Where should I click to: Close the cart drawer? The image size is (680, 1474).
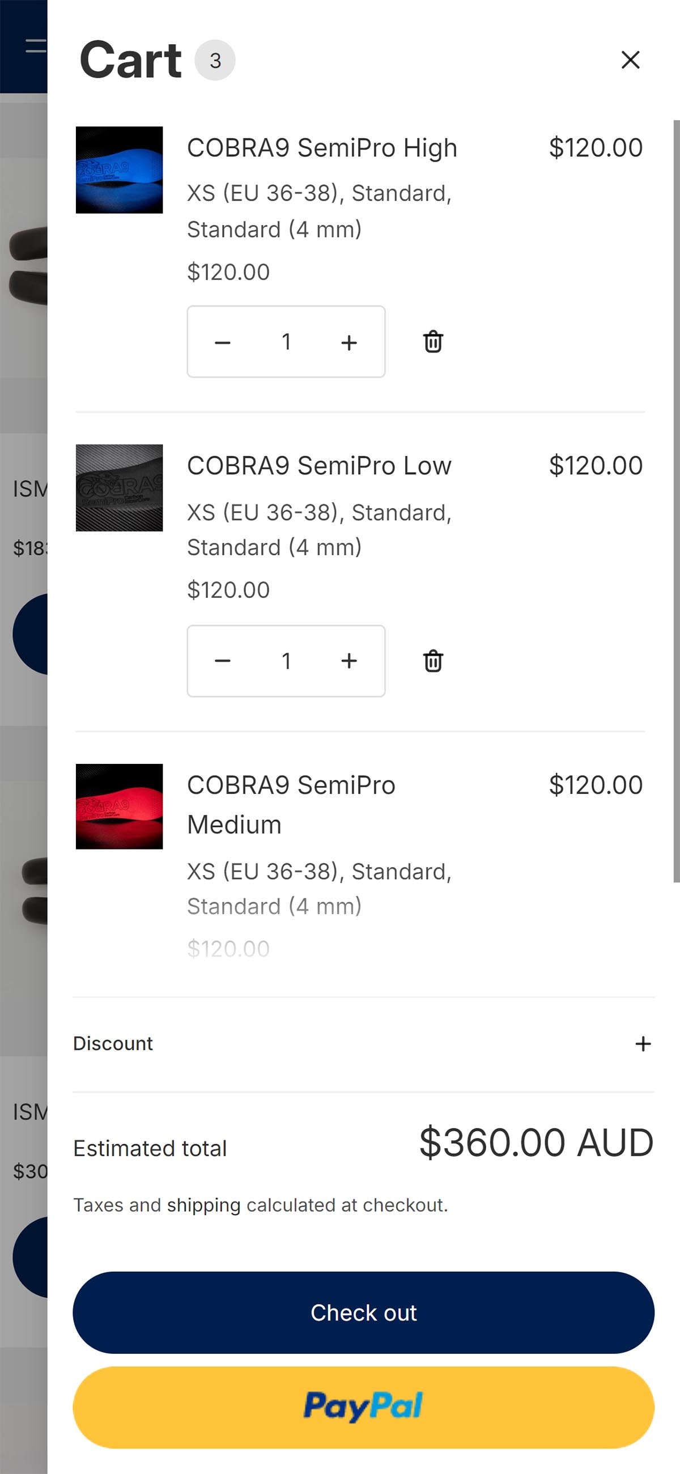630,60
